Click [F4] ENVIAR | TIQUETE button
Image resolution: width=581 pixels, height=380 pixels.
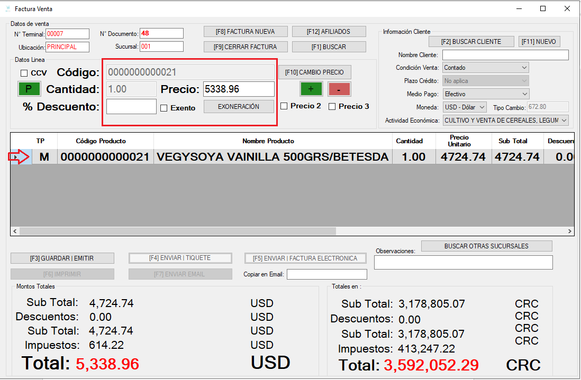click(x=180, y=258)
